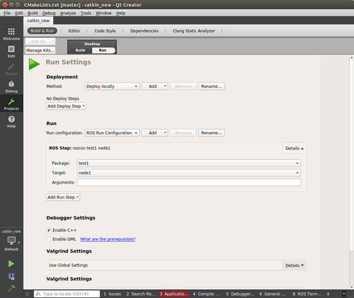Open the File menu
Image resolution: width=354 pixels, height=298 pixels.
coord(7,13)
